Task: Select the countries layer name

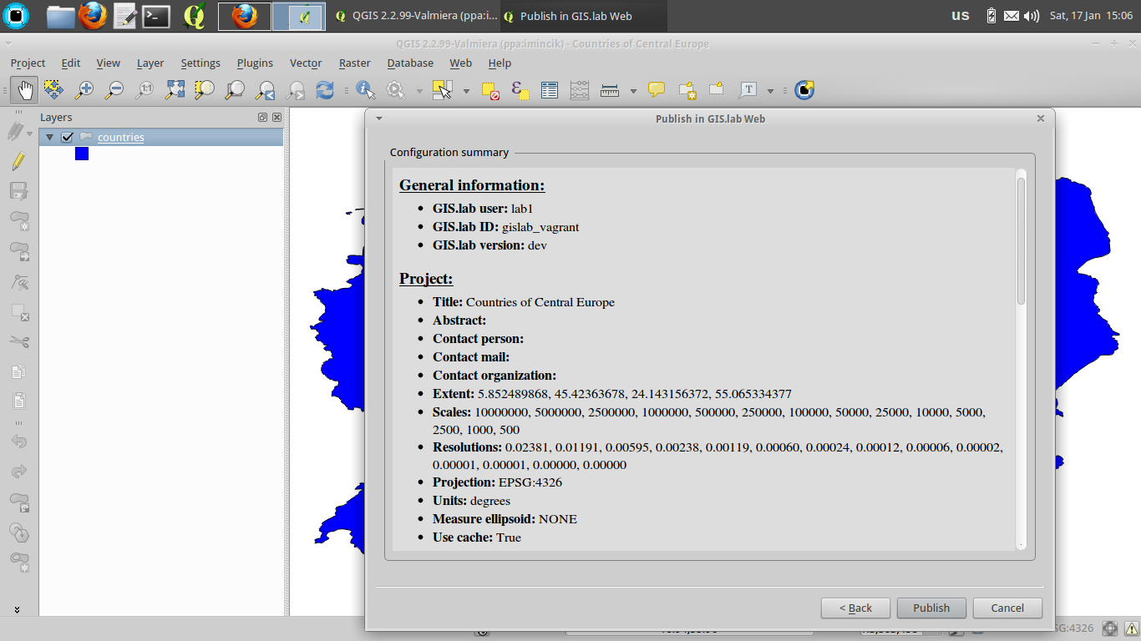Action: (x=121, y=137)
